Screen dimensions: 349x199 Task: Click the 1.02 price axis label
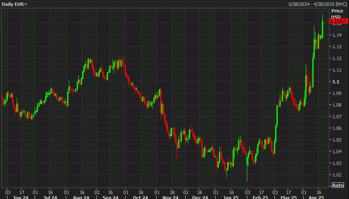tap(337, 175)
